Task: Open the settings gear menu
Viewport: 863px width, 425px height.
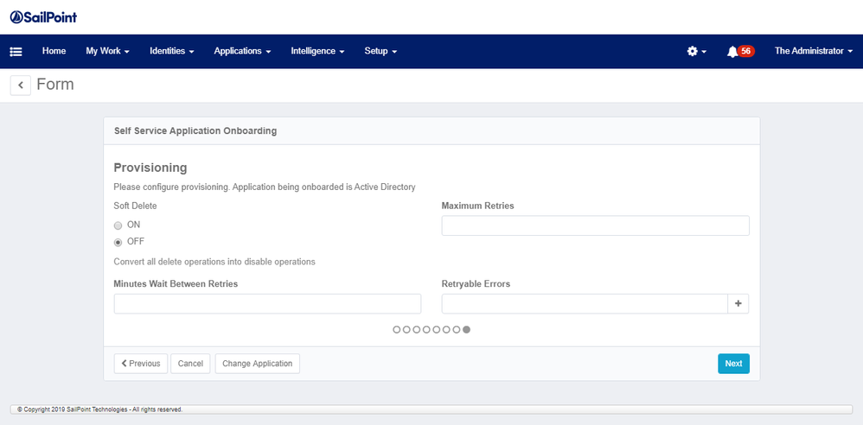Action: 696,52
